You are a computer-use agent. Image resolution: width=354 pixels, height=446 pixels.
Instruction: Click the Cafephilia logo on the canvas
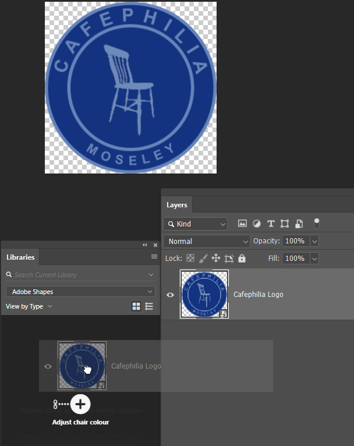[x=130, y=87]
